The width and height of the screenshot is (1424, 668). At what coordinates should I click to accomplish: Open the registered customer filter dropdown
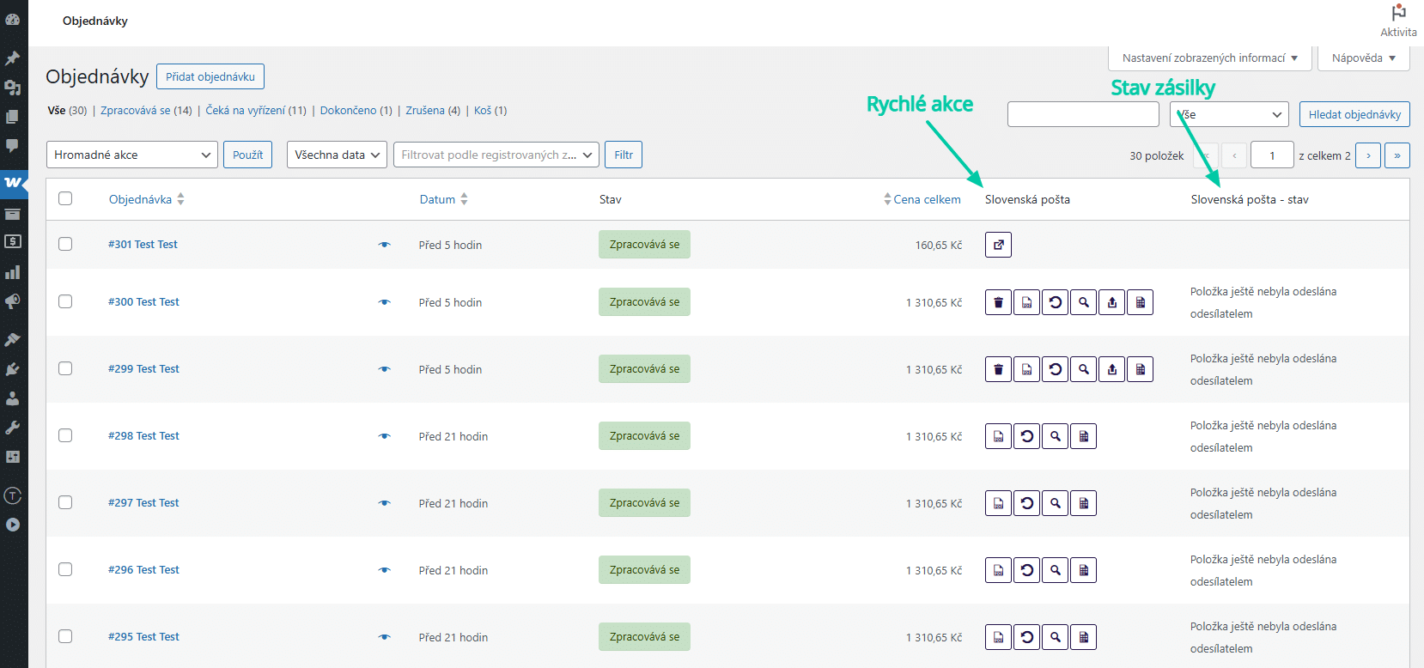496,155
